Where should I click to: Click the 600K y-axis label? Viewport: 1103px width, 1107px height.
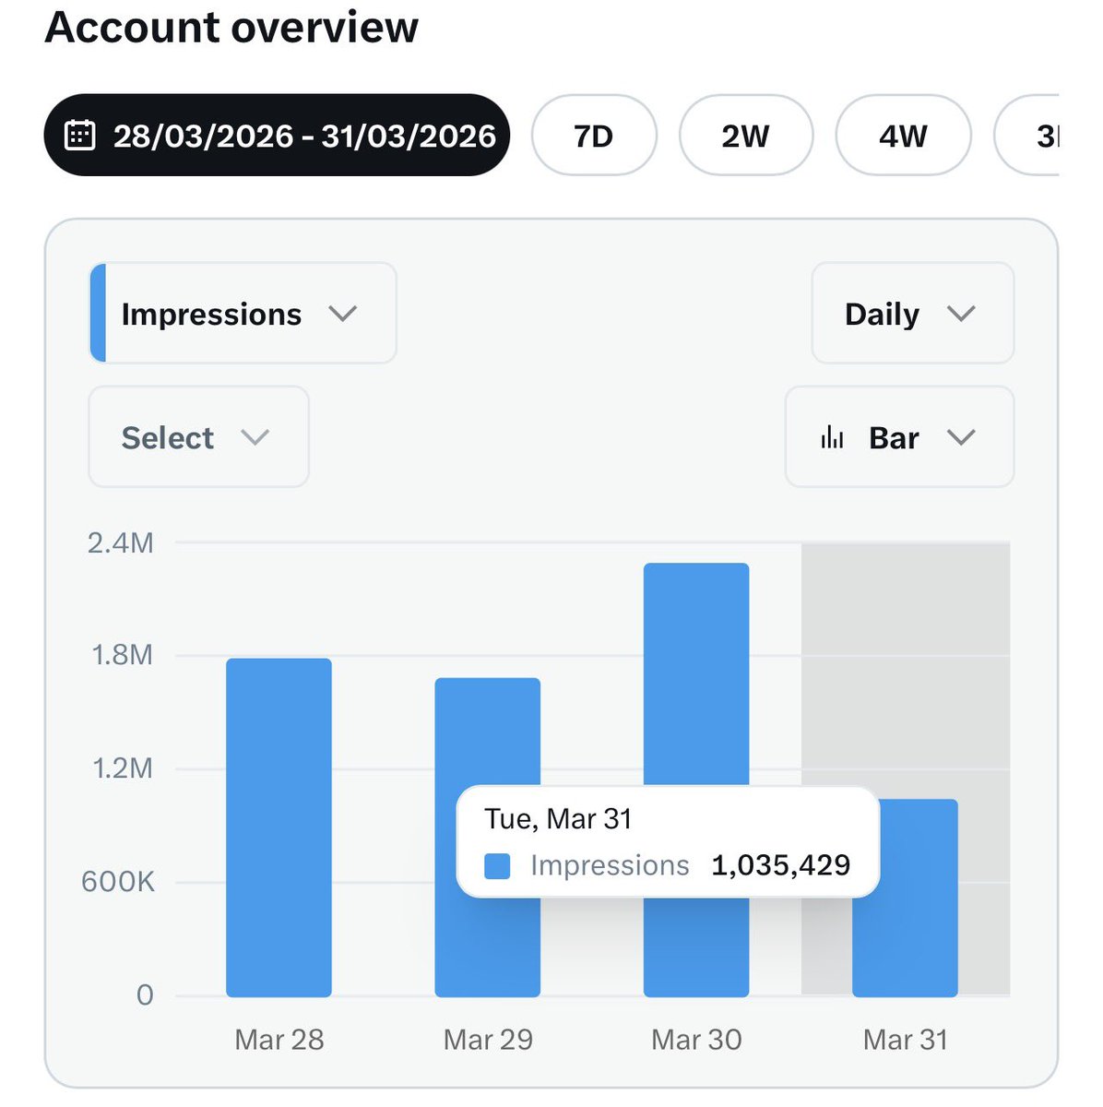point(118,882)
